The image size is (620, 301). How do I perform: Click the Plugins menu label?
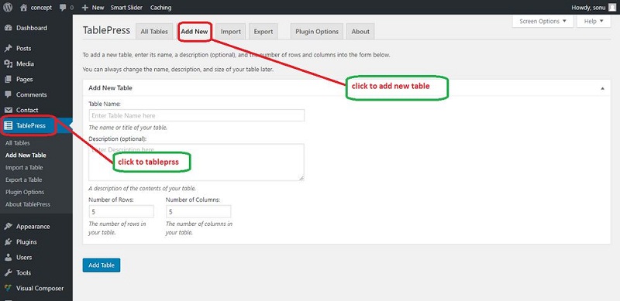tap(26, 241)
